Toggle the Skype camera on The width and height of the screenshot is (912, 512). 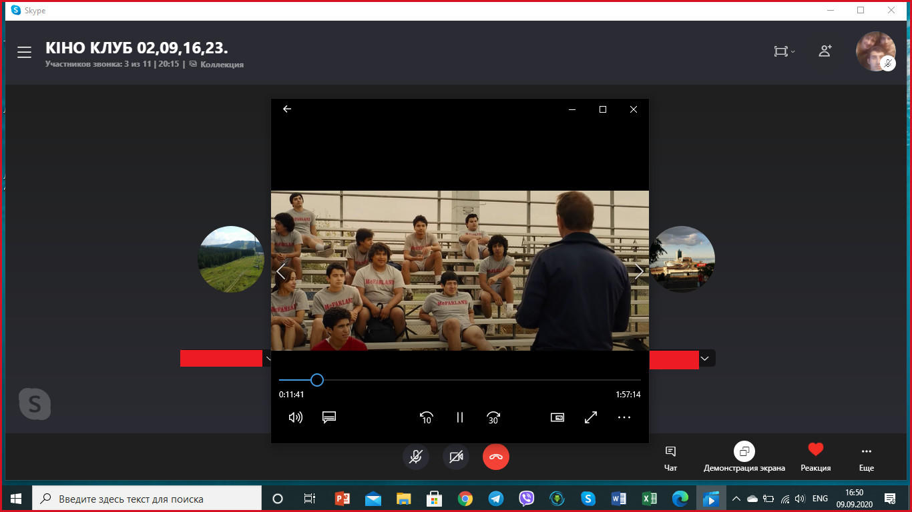click(x=456, y=457)
